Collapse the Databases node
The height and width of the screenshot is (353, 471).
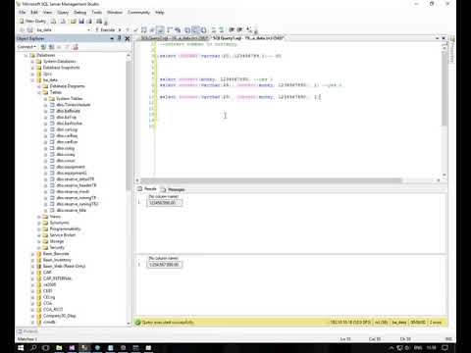click(26, 55)
